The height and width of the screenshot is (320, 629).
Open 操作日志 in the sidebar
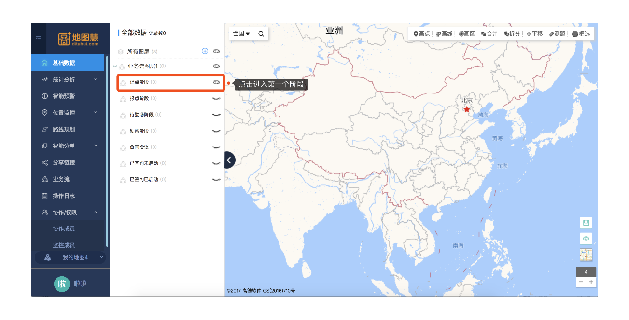[64, 196]
